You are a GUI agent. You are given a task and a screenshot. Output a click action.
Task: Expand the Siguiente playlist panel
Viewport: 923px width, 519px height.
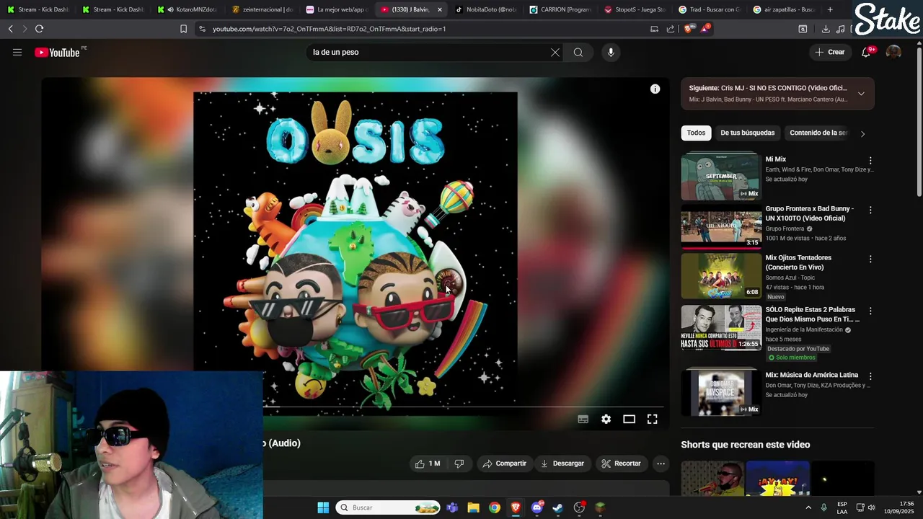click(861, 94)
